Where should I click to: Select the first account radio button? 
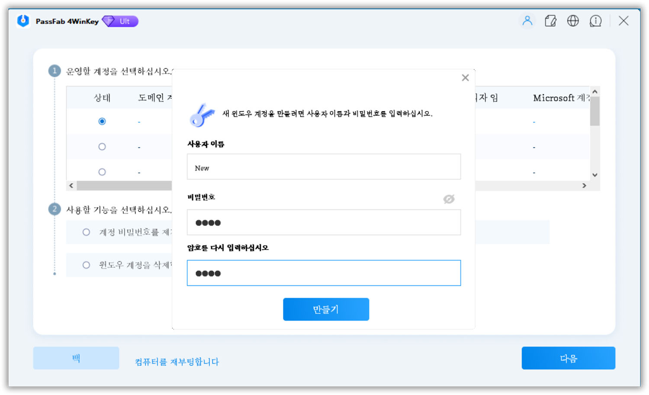coord(102,122)
